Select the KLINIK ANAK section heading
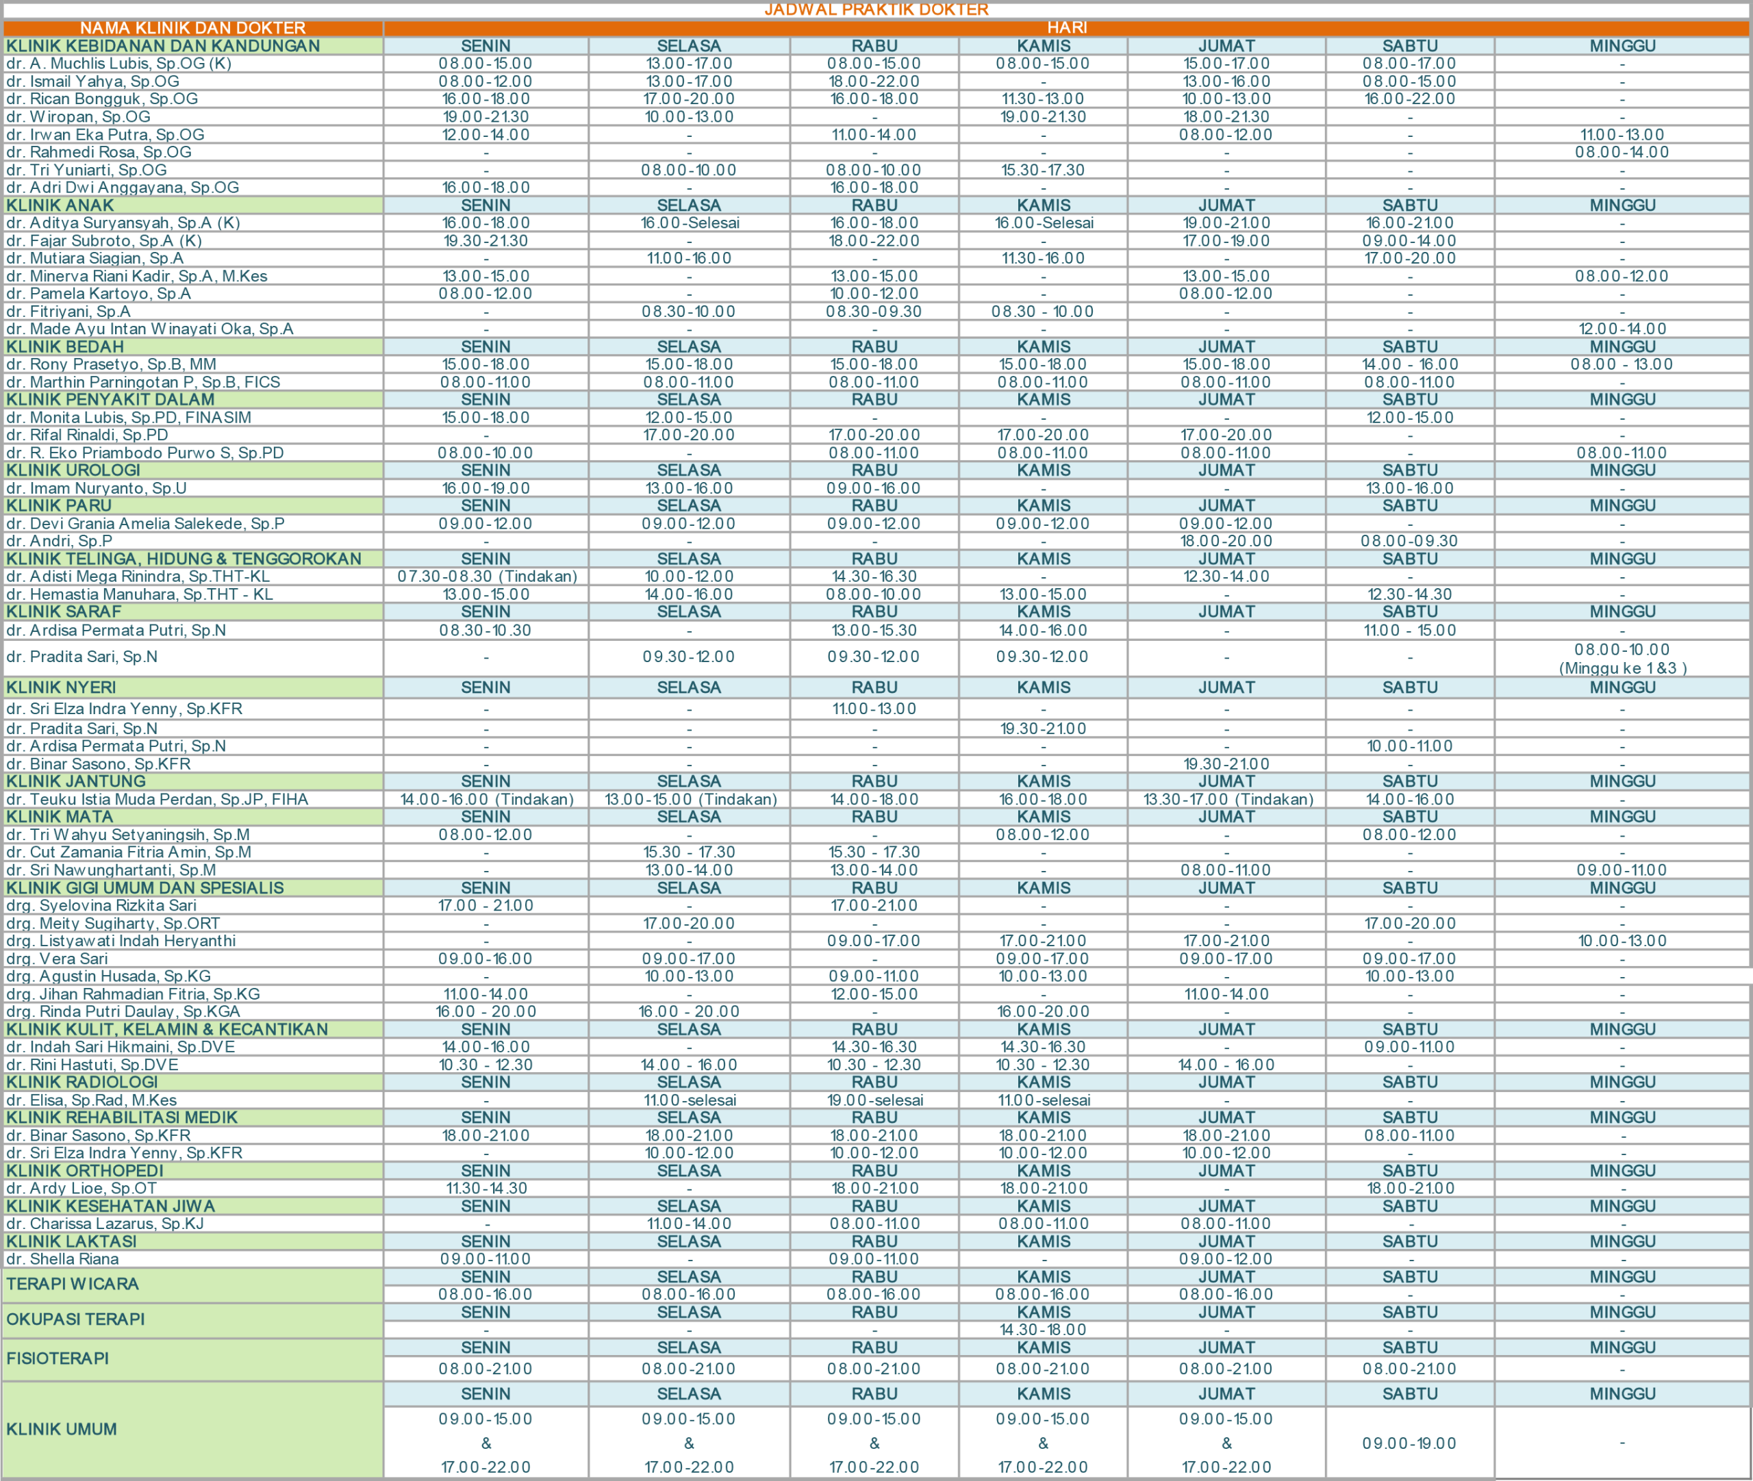 tap(60, 205)
